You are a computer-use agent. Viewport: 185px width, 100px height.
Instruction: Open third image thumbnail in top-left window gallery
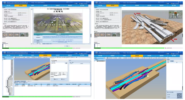coord(17,35)
